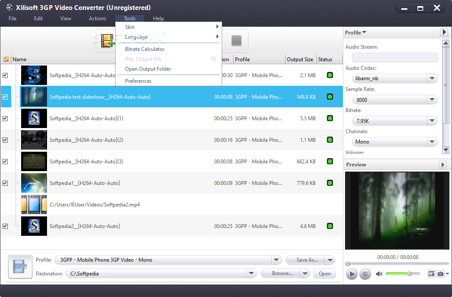Select the 5.5 MB output size cell
Screen dimensions: 452x297
coord(308,119)
